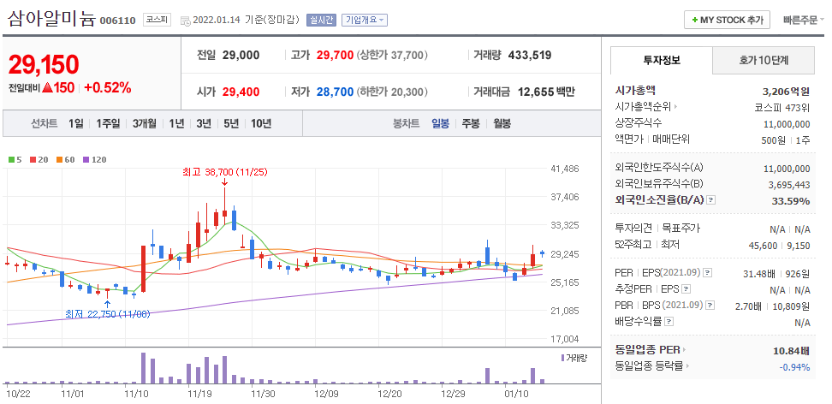Select the 3개월 line chart period
Image resolution: width=832 pixels, height=404 pixels.
pos(145,124)
